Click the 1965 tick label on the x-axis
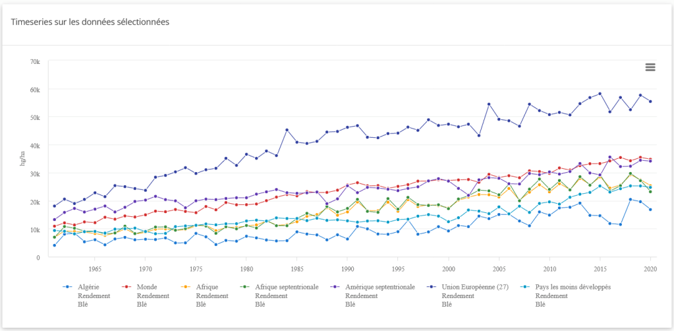This screenshot has width=674, height=331. point(95,269)
